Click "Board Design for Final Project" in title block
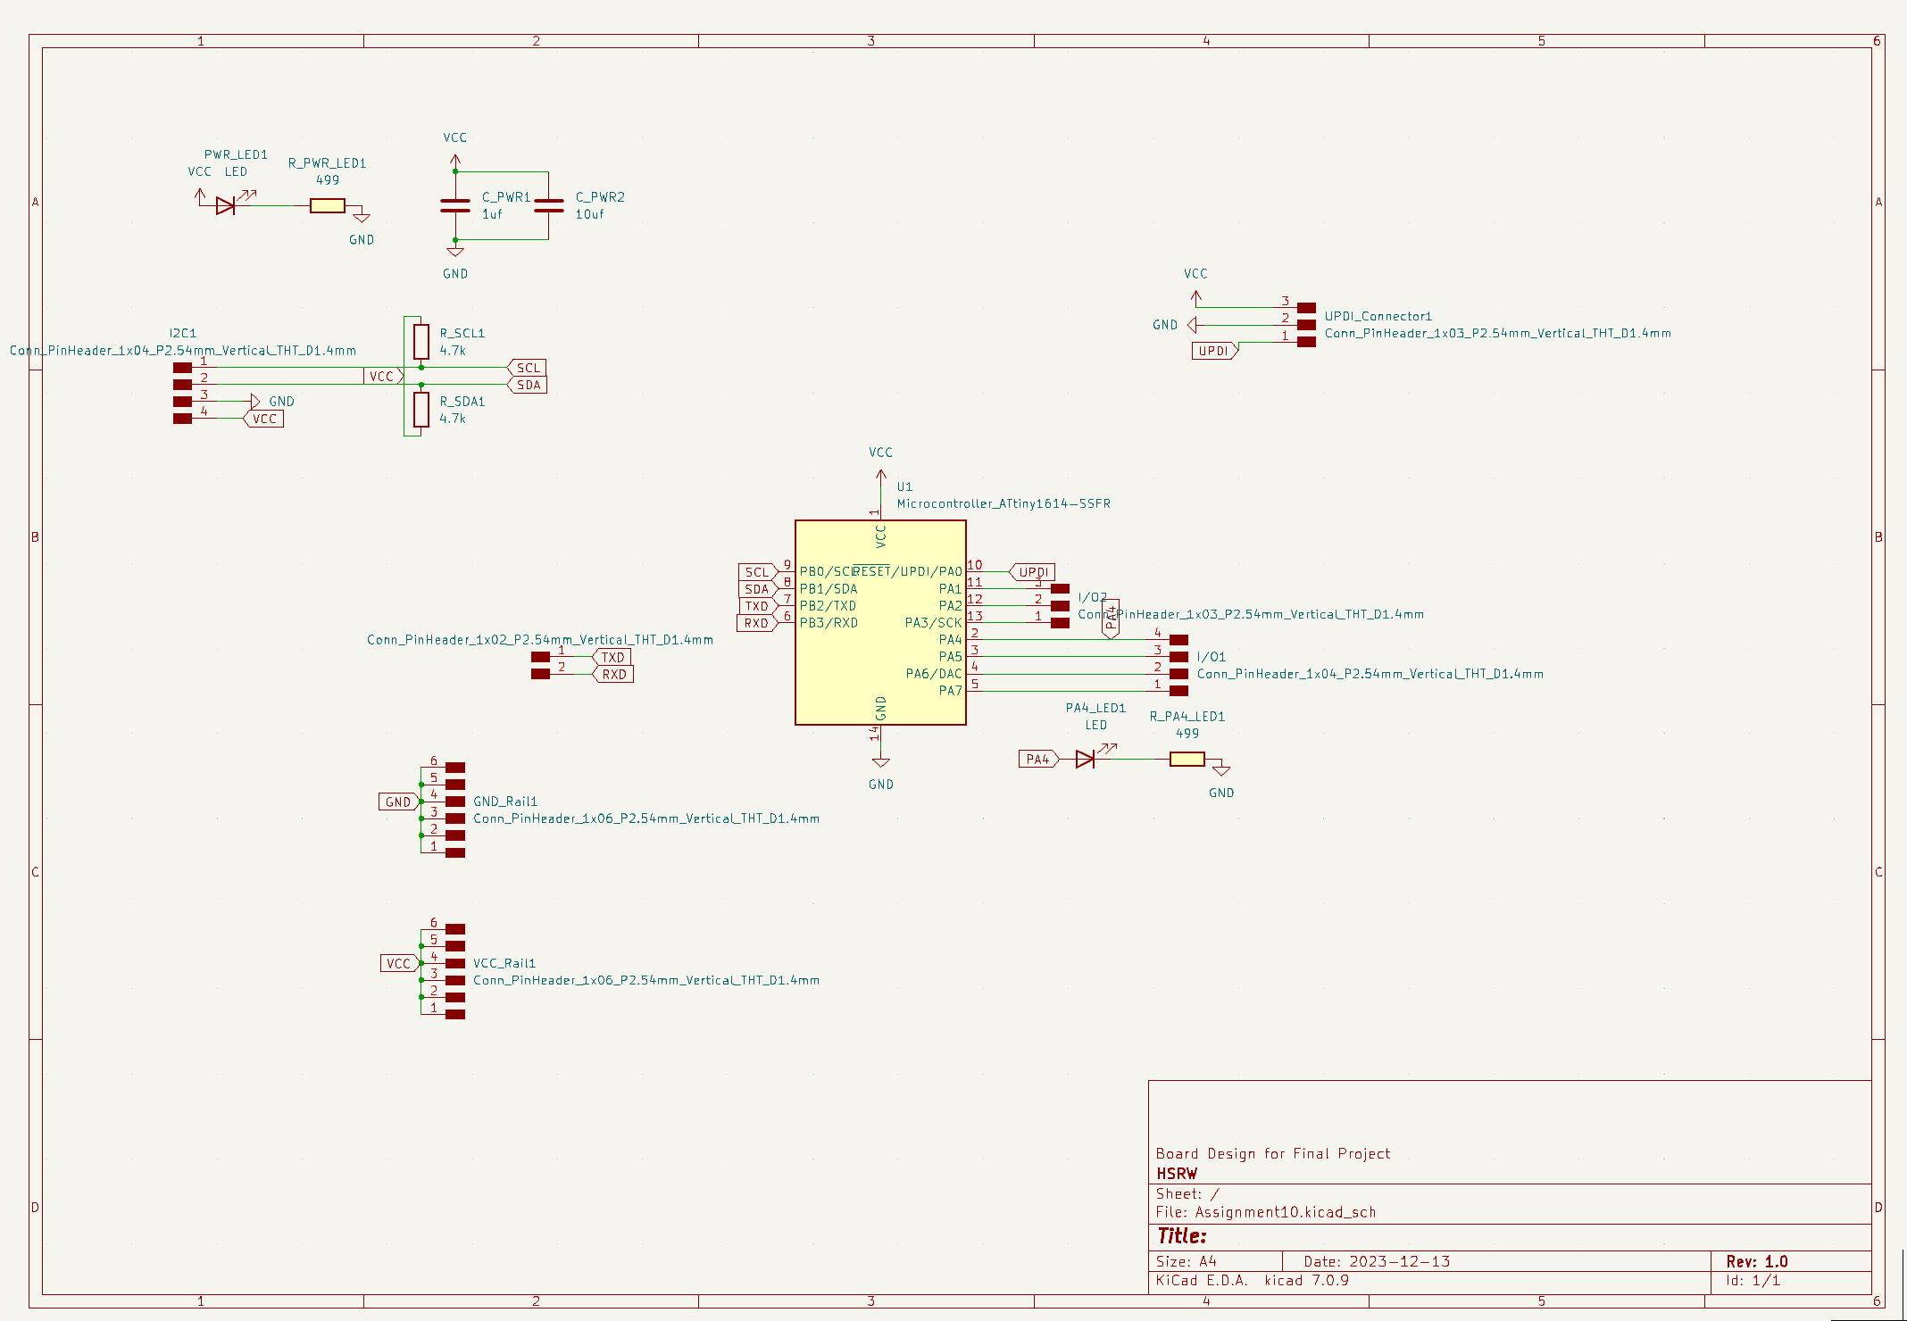Image resolution: width=1907 pixels, height=1321 pixels. (1273, 1153)
